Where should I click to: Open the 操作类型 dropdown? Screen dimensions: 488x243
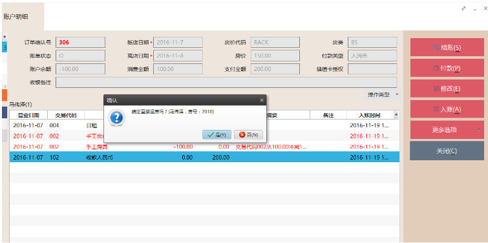[383, 94]
